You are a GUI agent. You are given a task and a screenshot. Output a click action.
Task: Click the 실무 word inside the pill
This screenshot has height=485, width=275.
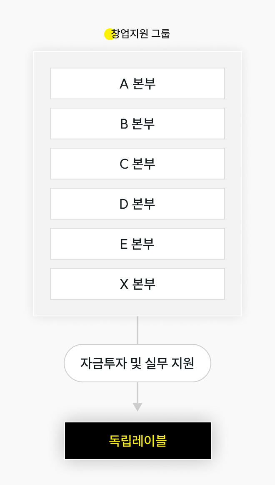coord(156,363)
